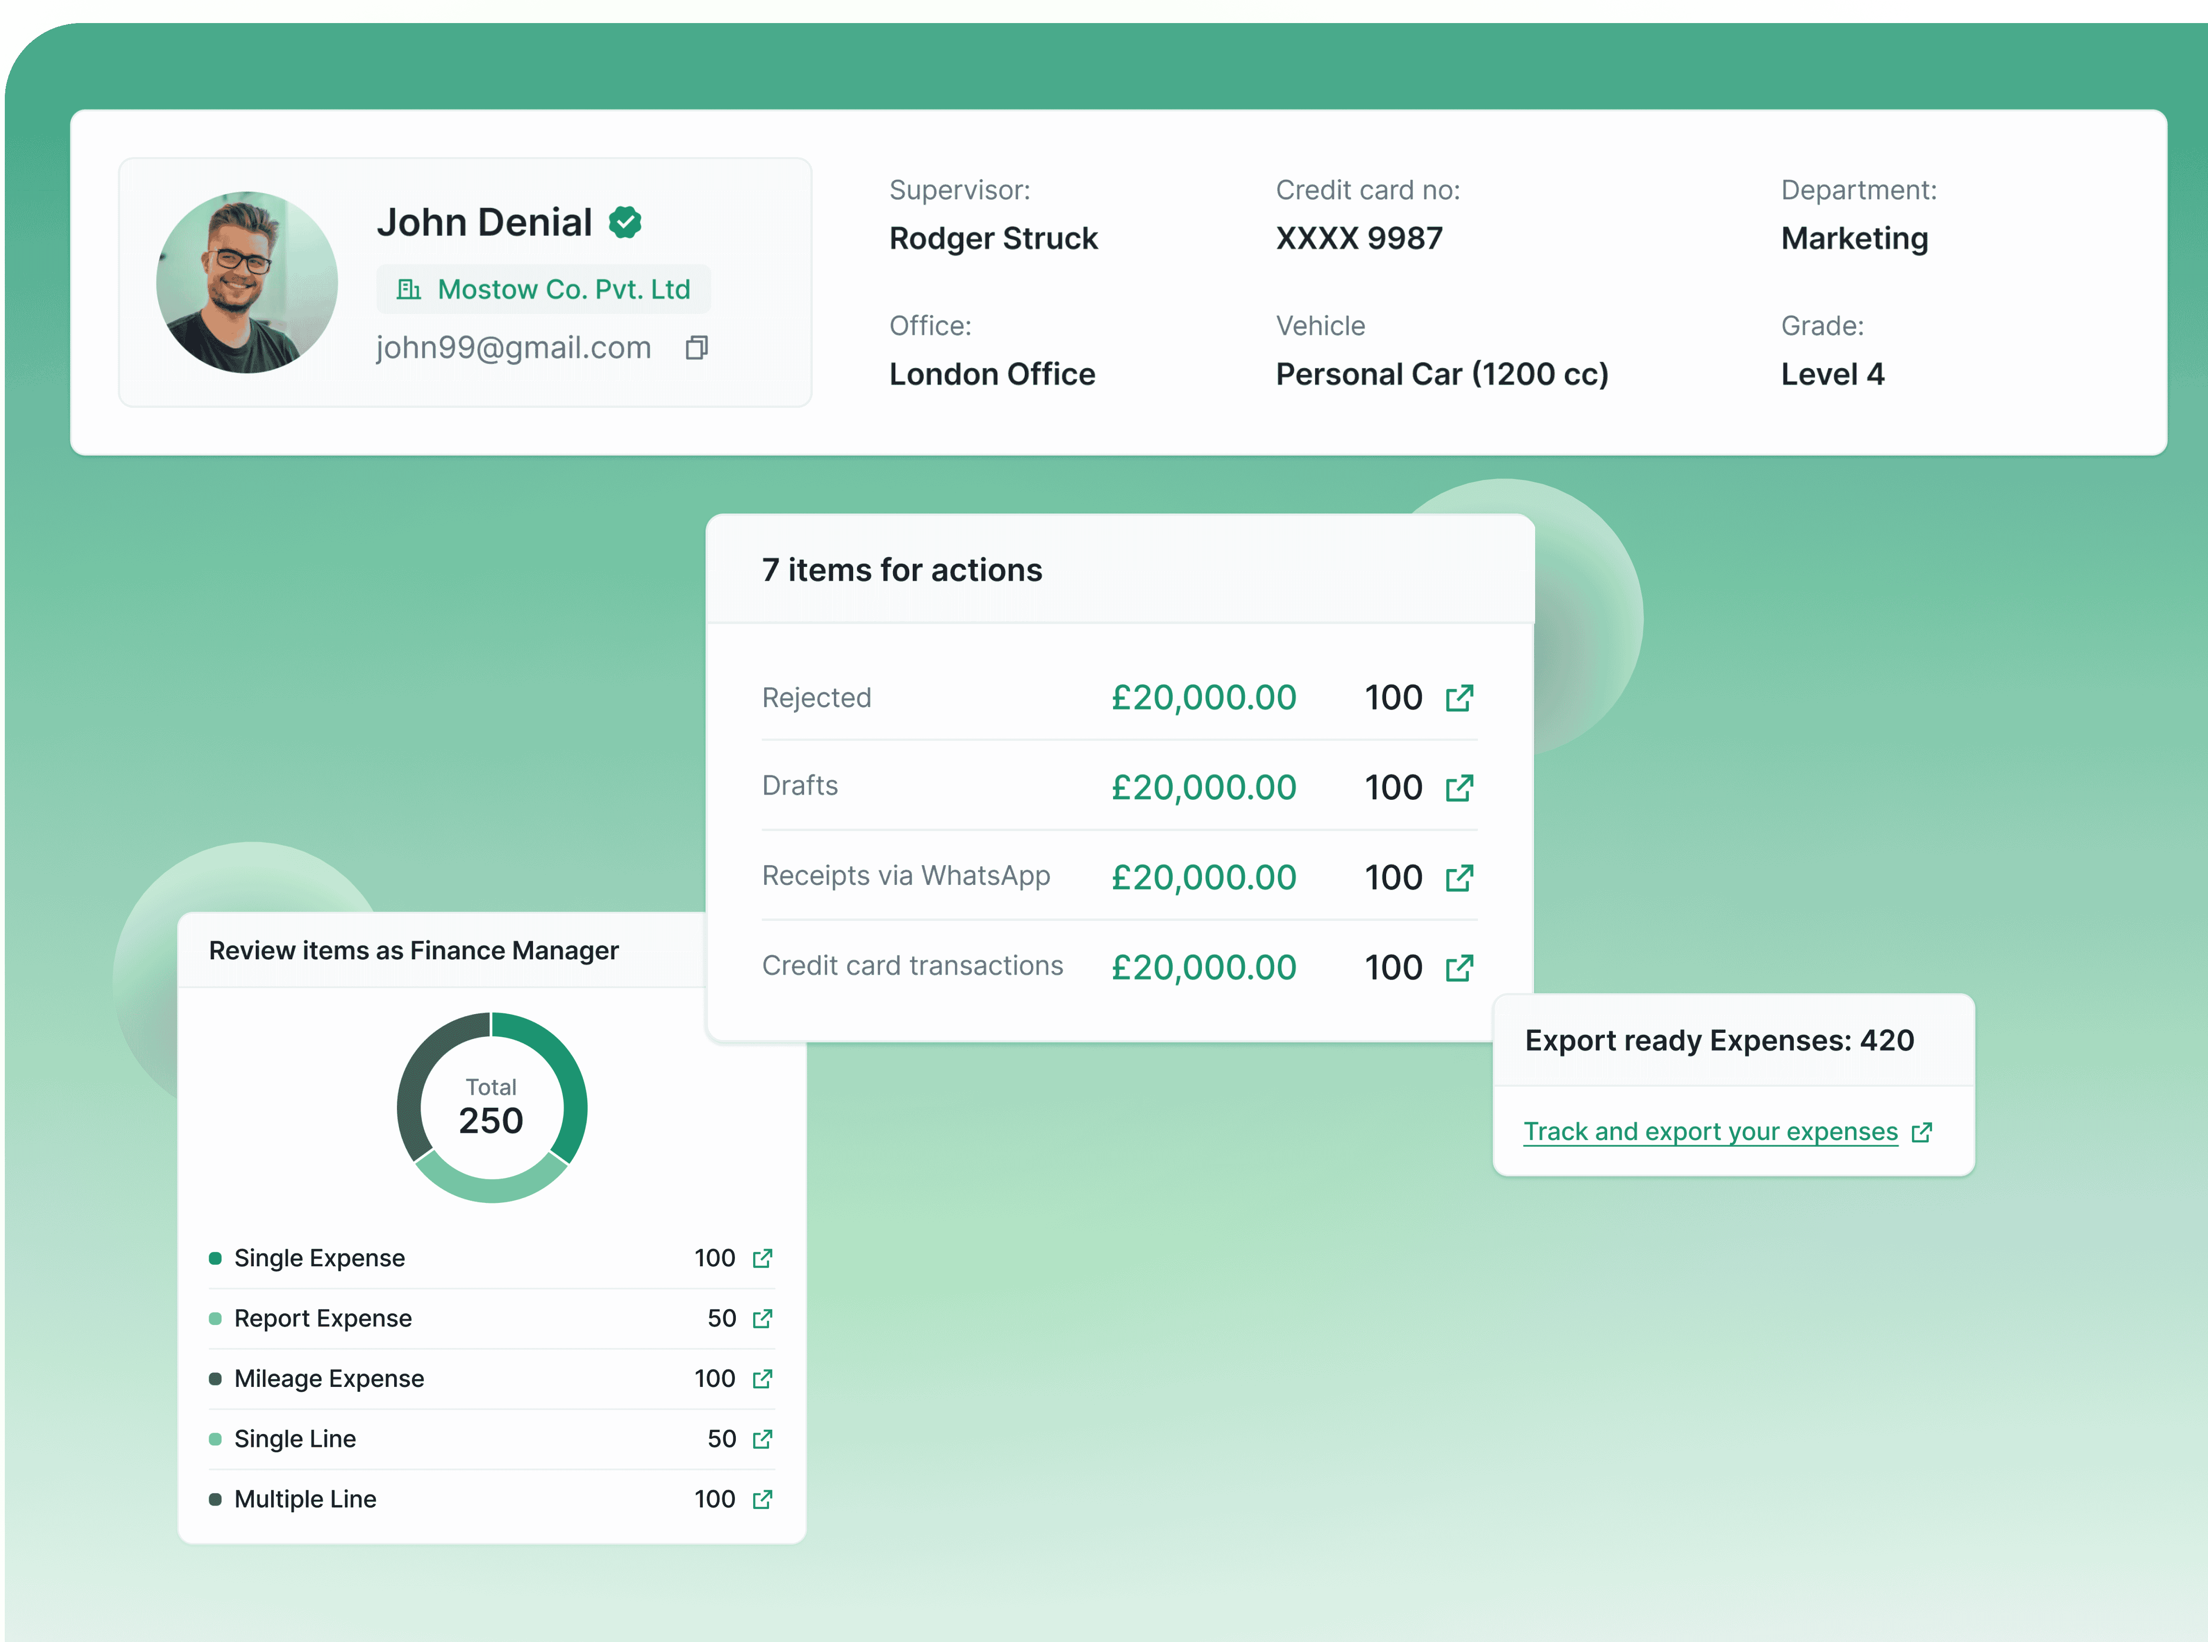The height and width of the screenshot is (1642, 2208).
Task: Open Receipts via WhatsApp external link icon
Action: click(x=1459, y=879)
